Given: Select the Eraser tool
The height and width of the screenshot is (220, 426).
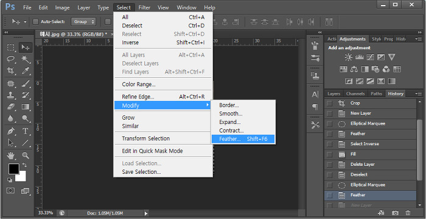Looking at the screenshot, I should [10, 106].
